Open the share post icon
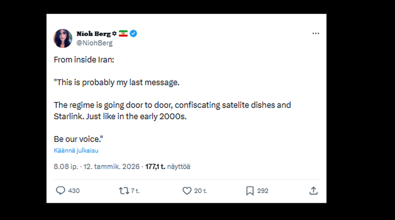The image size is (395, 220). point(313,191)
